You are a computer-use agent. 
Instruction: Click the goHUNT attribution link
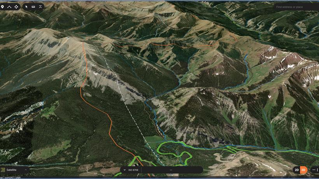(9, 177)
